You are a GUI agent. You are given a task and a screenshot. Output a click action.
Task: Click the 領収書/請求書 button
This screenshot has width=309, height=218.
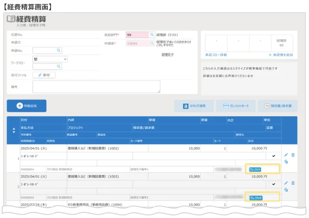coord(278,106)
